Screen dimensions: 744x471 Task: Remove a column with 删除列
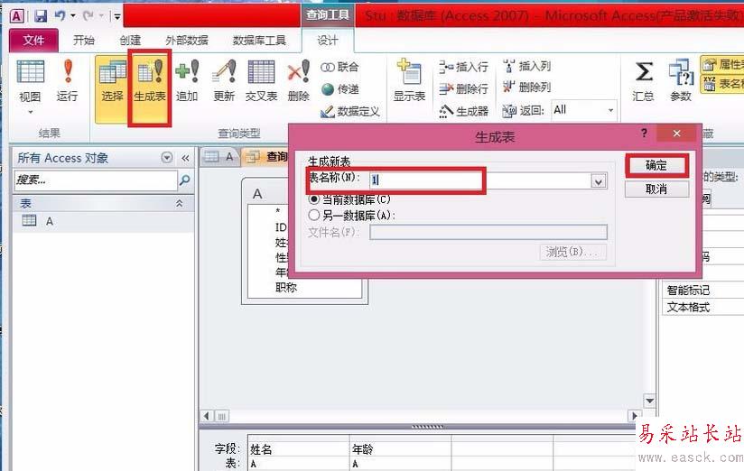pyautogui.click(x=526, y=87)
